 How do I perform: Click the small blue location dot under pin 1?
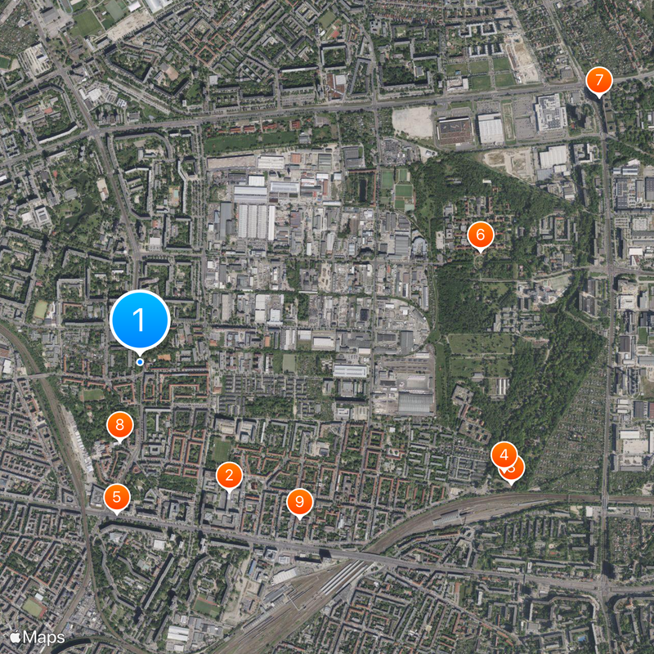[140, 362]
